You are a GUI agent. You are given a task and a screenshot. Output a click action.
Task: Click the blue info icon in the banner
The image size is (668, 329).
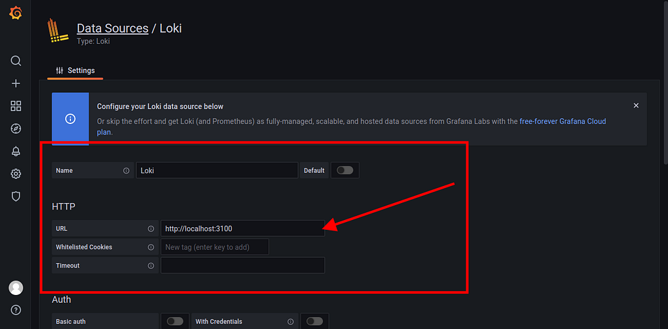click(x=70, y=119)
